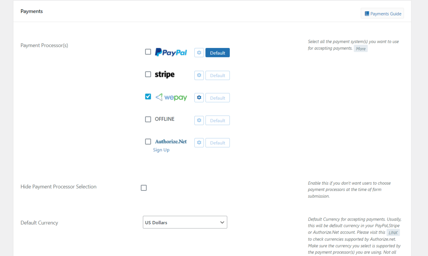Tick the OFFLINE payment checkbox

point(148,119)
